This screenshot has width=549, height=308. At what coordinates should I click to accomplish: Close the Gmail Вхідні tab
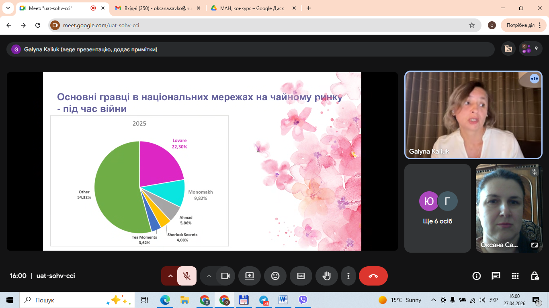198,8
